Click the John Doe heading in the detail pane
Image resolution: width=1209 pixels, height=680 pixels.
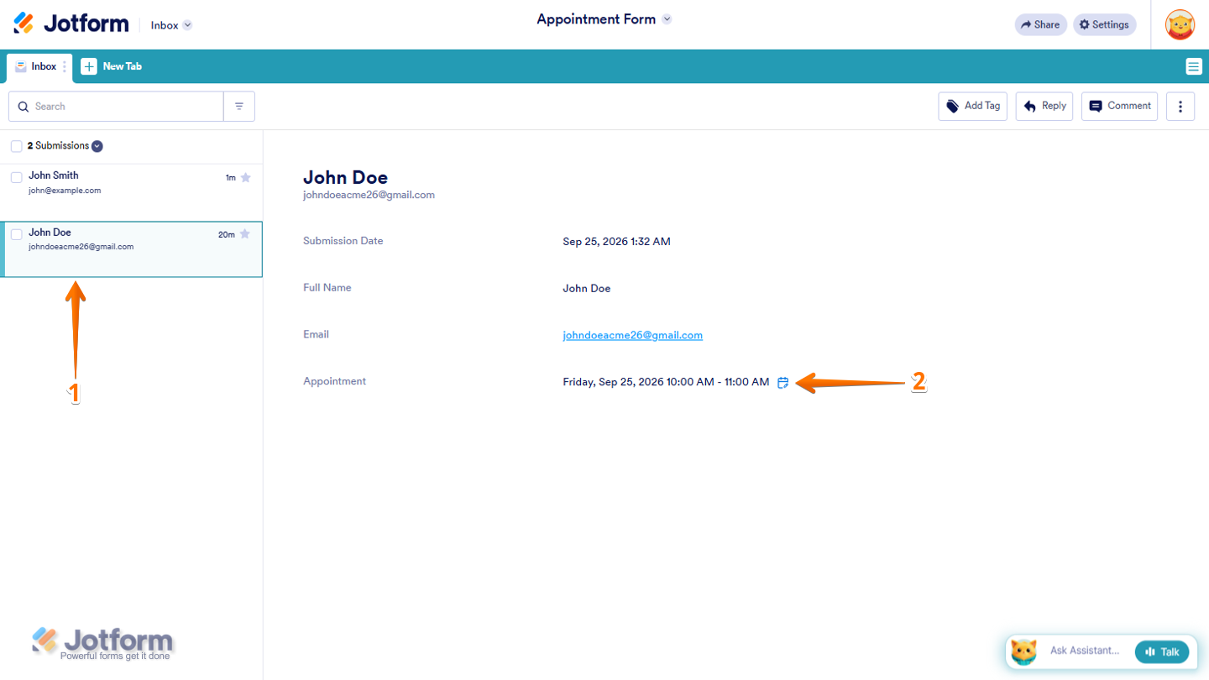click(x=345, y=177)
